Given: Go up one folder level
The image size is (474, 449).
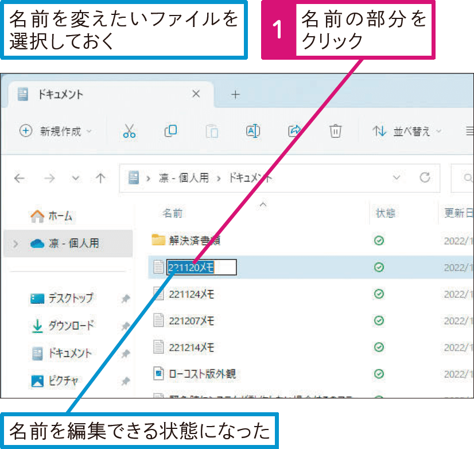Looking at the screenshot, I should 100,178.
